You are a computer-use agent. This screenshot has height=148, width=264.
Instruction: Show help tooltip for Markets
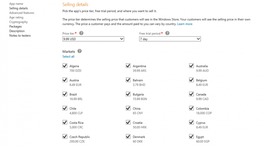point(80,51)
